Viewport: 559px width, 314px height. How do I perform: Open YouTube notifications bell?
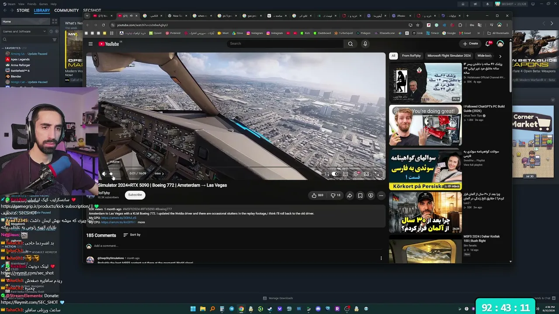[x=488, y=44]
